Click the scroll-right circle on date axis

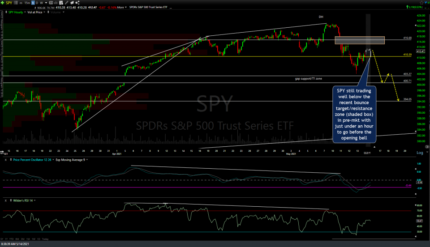(426, 147)
